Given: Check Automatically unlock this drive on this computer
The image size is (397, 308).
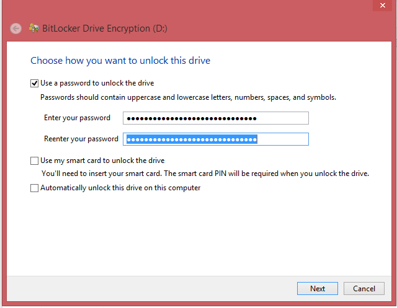Looking at the screenshot, I should (34, 188).
